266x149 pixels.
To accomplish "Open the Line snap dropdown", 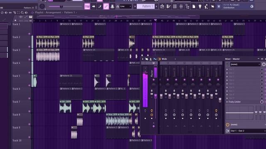I will click(x=126, y=7).
